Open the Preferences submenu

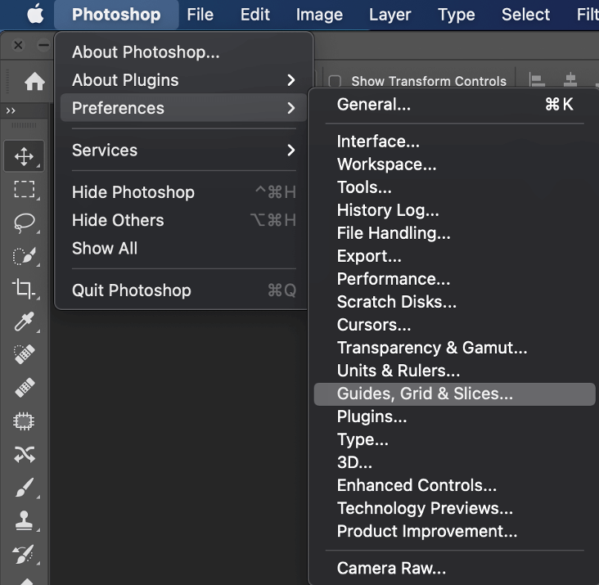tap(183, 108)
